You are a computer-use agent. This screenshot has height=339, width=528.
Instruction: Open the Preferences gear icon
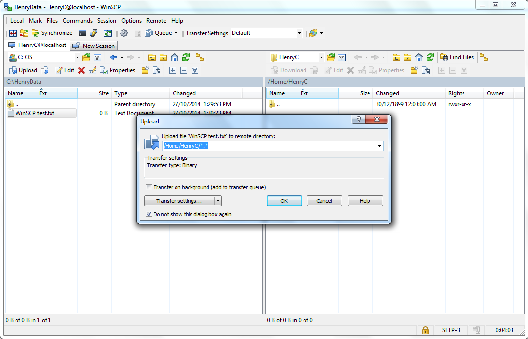pyautogui.click(x=124, y=33)
